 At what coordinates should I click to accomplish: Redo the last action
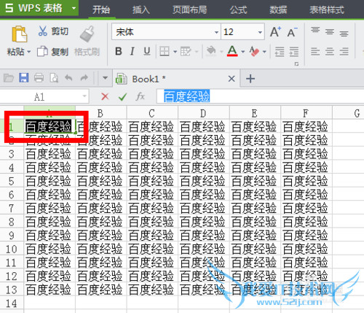pos(84,78)
